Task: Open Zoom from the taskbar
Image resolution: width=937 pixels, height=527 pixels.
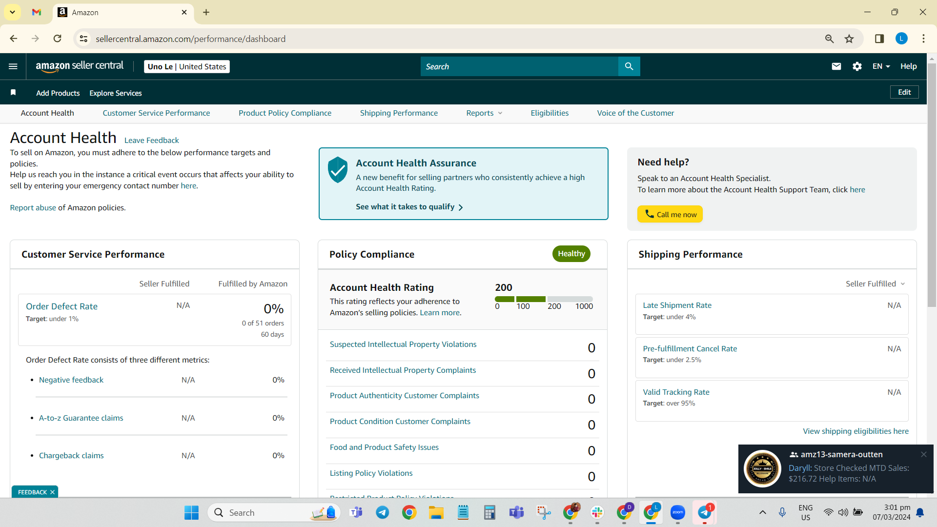Action: [x=677, y=512]
